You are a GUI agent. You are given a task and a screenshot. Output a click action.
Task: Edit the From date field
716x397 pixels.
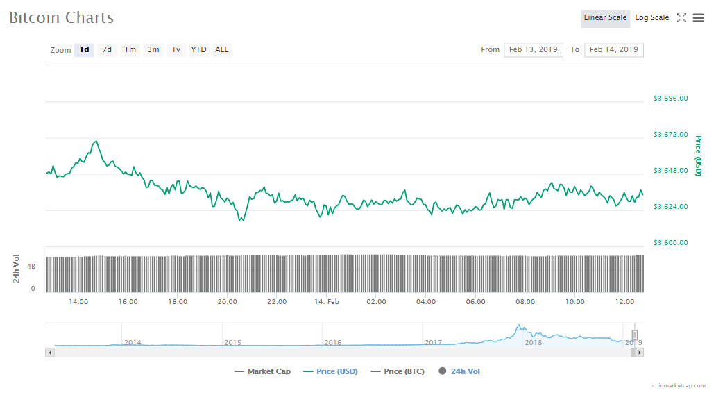(x=533, y=50)
